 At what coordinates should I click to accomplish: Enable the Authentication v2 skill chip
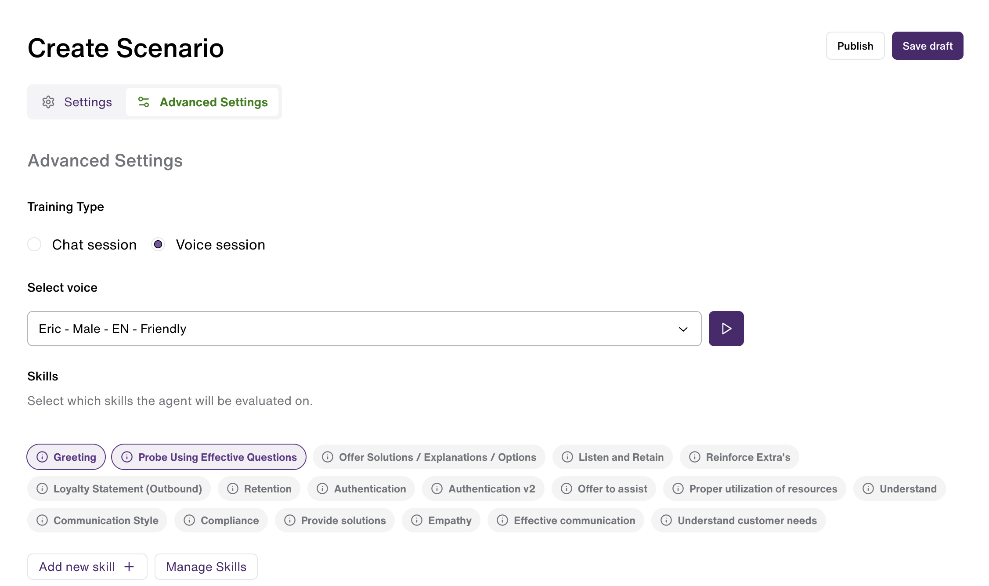click(x=483, y=488)
